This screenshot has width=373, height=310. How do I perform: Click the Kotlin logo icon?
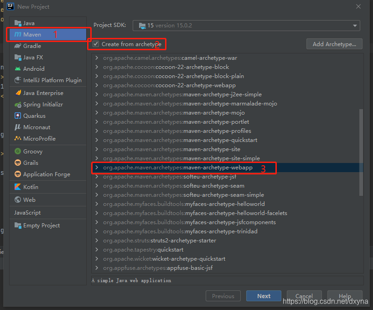click(18, 187)
